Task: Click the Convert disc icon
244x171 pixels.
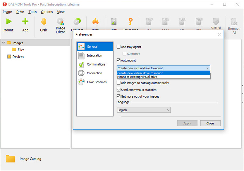Action: [x=77, y=22]
